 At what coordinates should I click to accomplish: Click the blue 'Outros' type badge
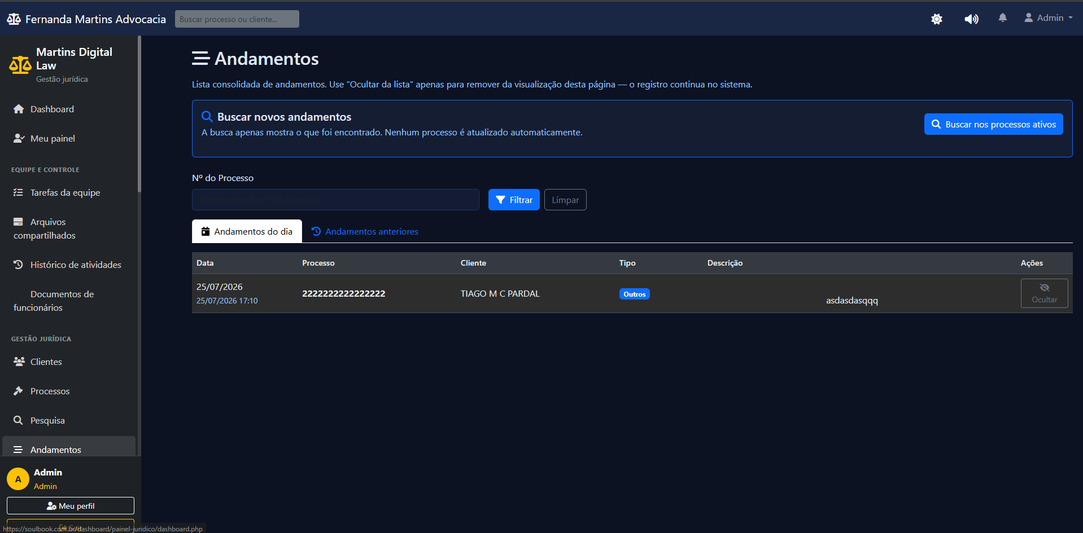[635, 294]
